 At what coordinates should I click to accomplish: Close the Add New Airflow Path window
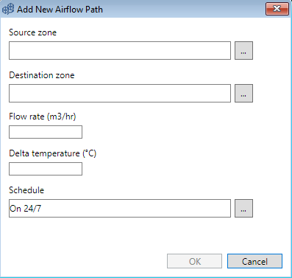click(x=277, y=9)
